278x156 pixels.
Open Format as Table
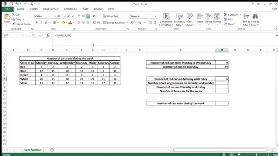point(179,20)
